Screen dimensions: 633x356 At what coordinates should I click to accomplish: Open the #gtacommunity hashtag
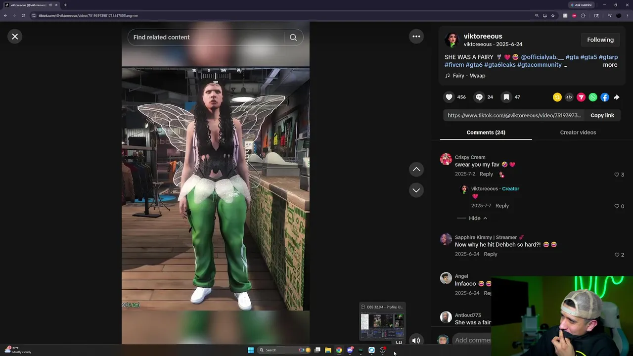point(539,65)
